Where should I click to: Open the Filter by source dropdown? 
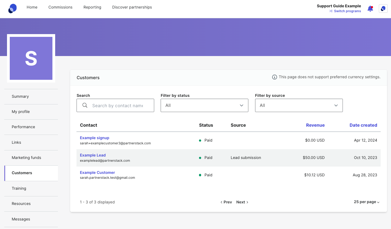[x=299, y=105]
